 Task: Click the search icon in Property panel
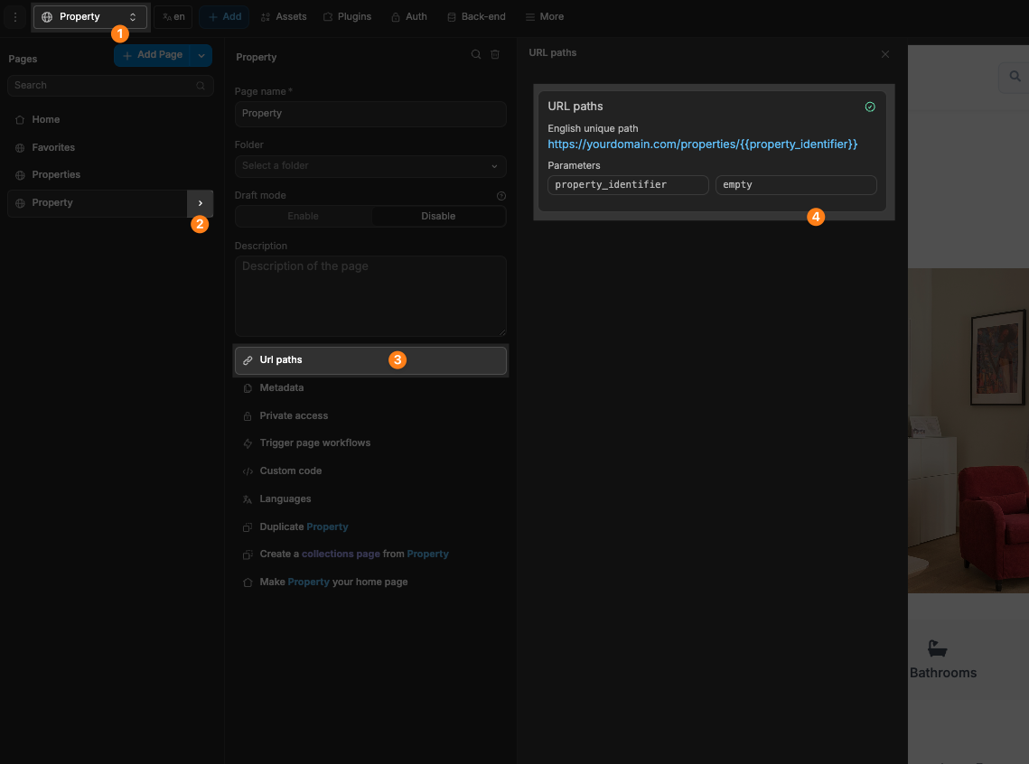(x=476, y=55)
